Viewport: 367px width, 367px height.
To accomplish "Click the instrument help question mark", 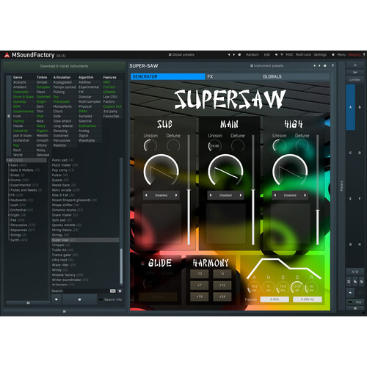I will (x=333, y=66).
